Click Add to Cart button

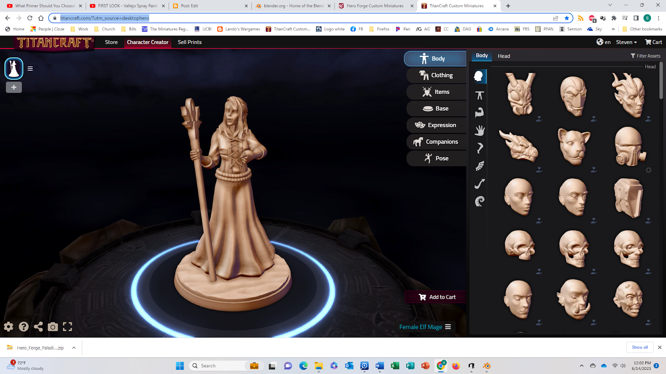coord(436,297)
